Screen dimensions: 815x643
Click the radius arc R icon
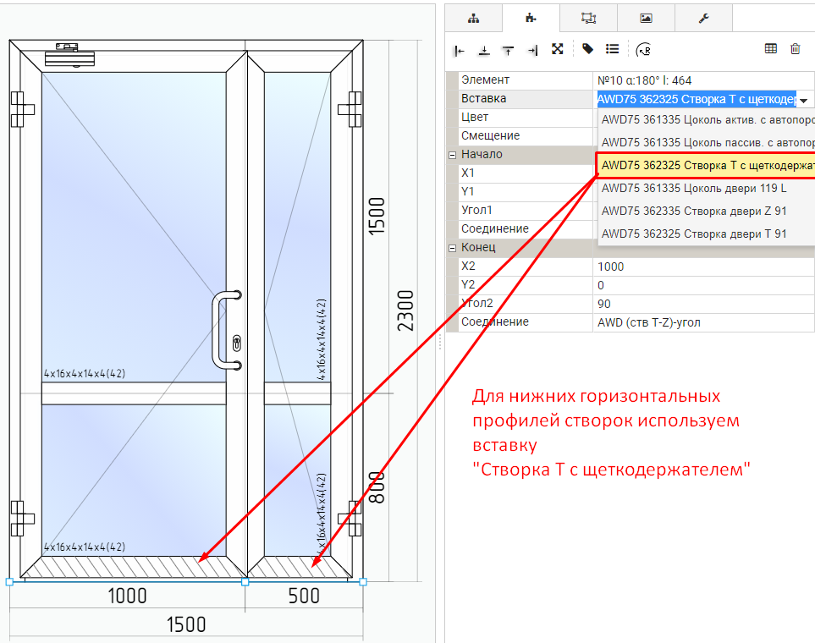point(643,50)
